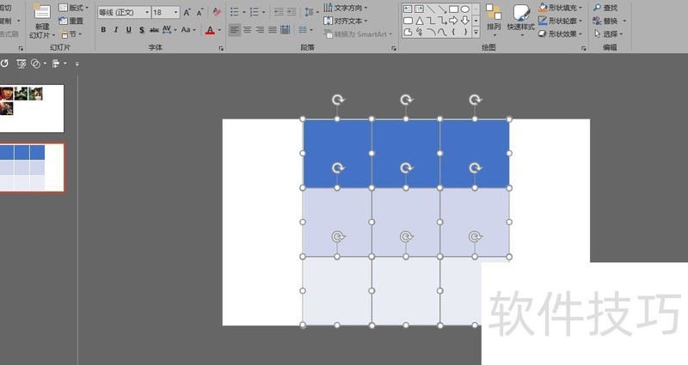Toggle italic formatting

116,30
